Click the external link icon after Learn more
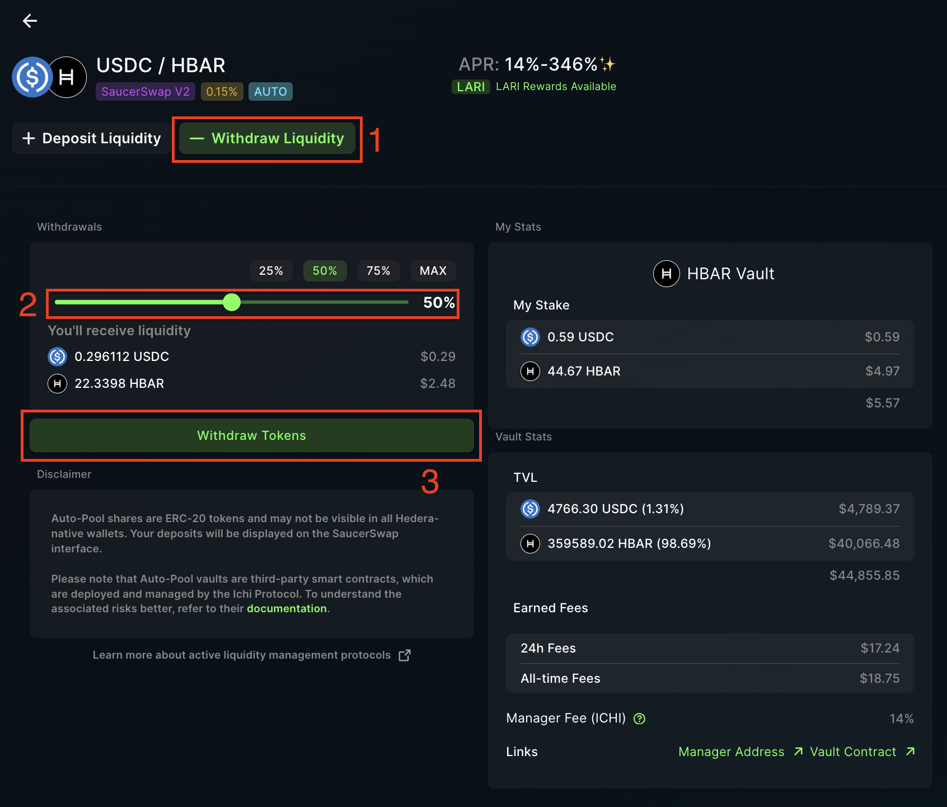 [405, 655]
